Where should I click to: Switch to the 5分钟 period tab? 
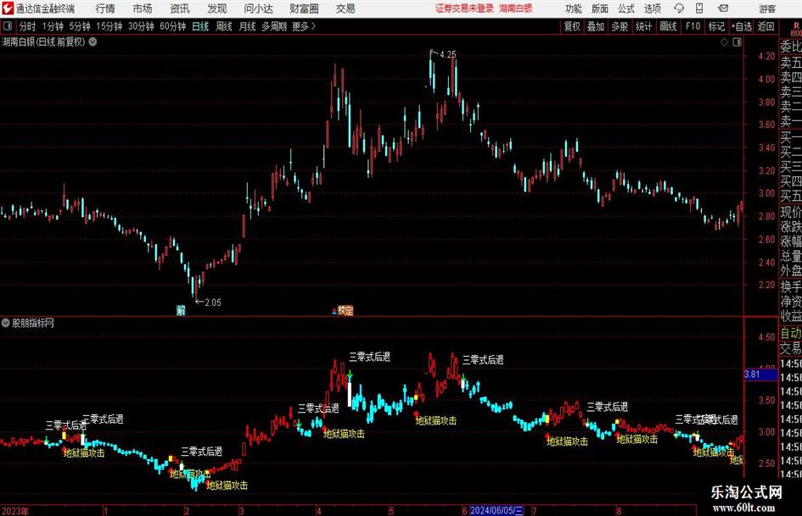[79, 26]
